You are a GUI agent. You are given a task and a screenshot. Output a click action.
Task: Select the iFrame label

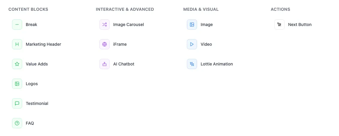(x=120, y=44)
